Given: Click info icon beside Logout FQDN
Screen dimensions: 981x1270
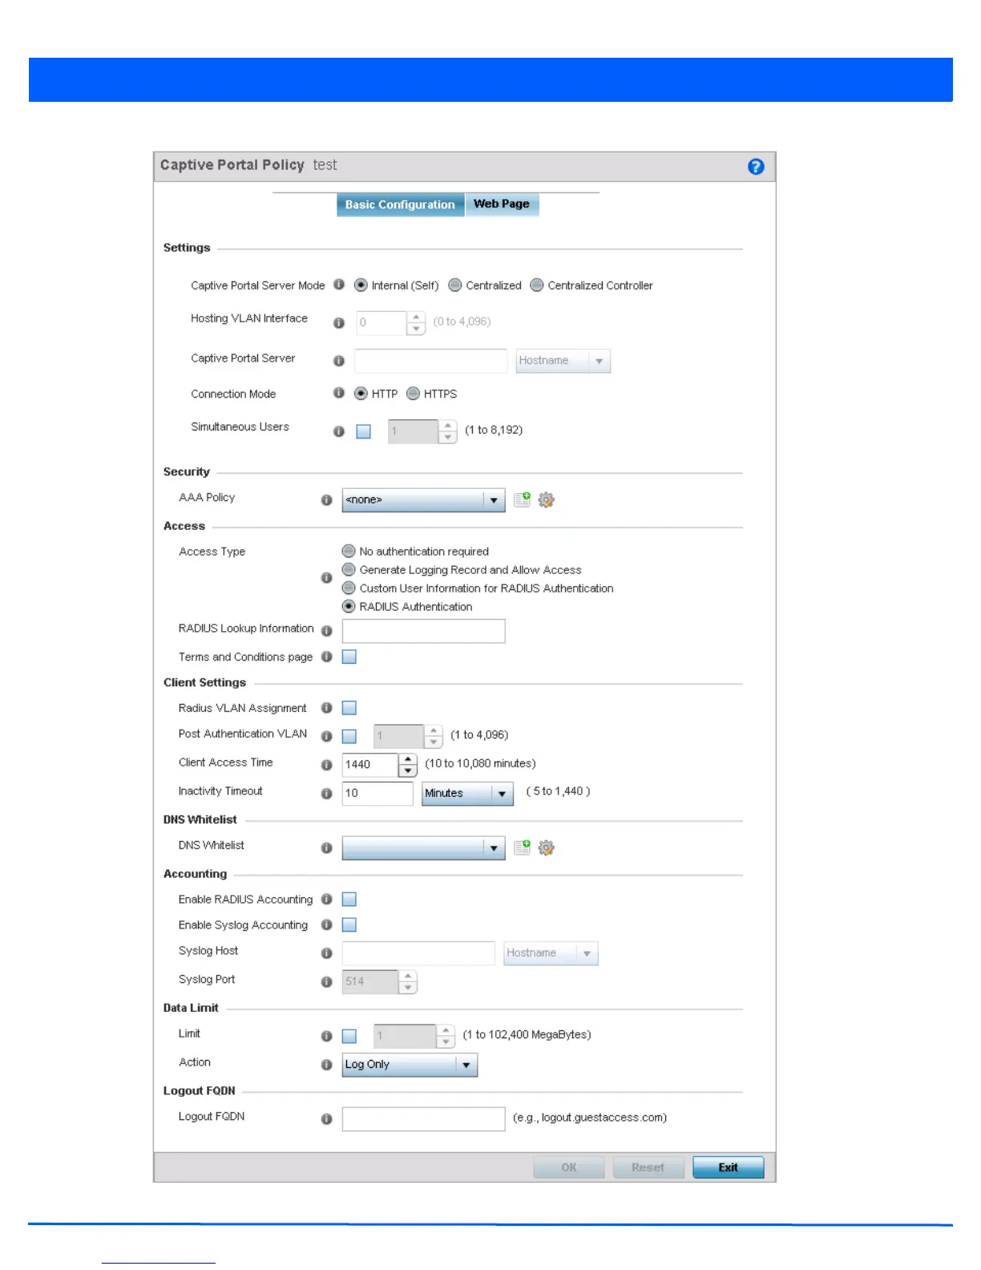Looking at the screenshot, I should [326, 1119].
